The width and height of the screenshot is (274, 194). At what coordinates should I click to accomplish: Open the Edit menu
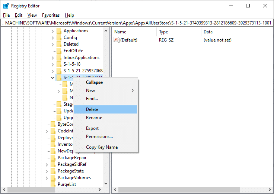coord(19,15)
